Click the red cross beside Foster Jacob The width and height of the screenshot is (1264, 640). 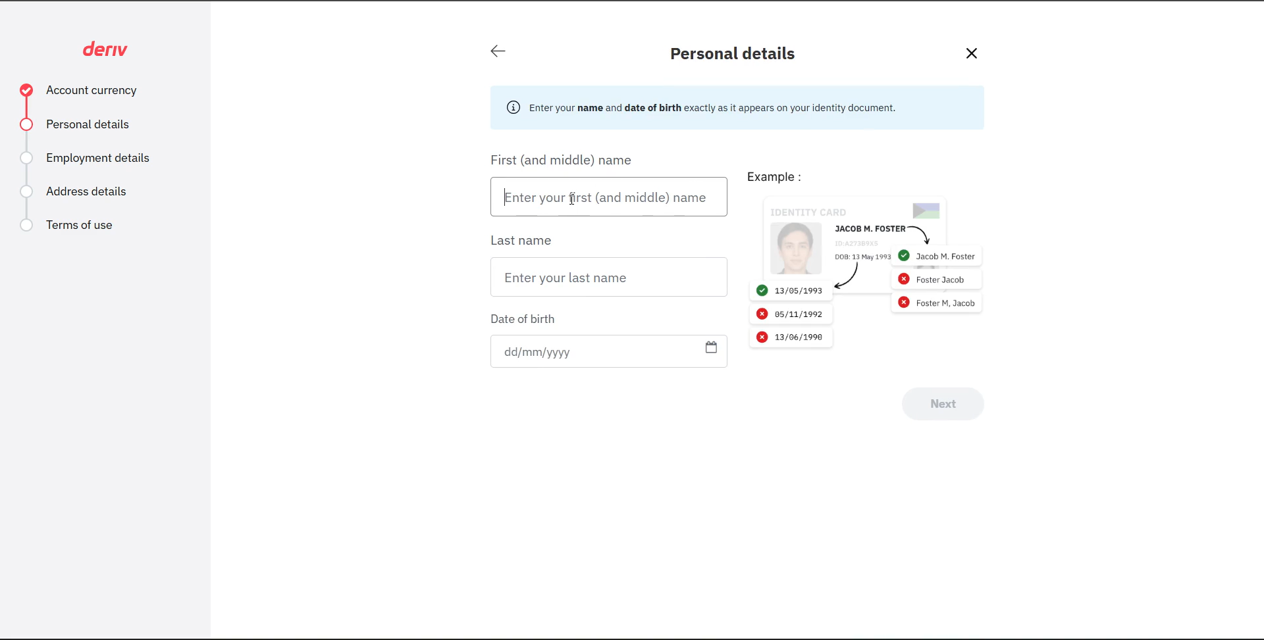click(x=904, y=279)
